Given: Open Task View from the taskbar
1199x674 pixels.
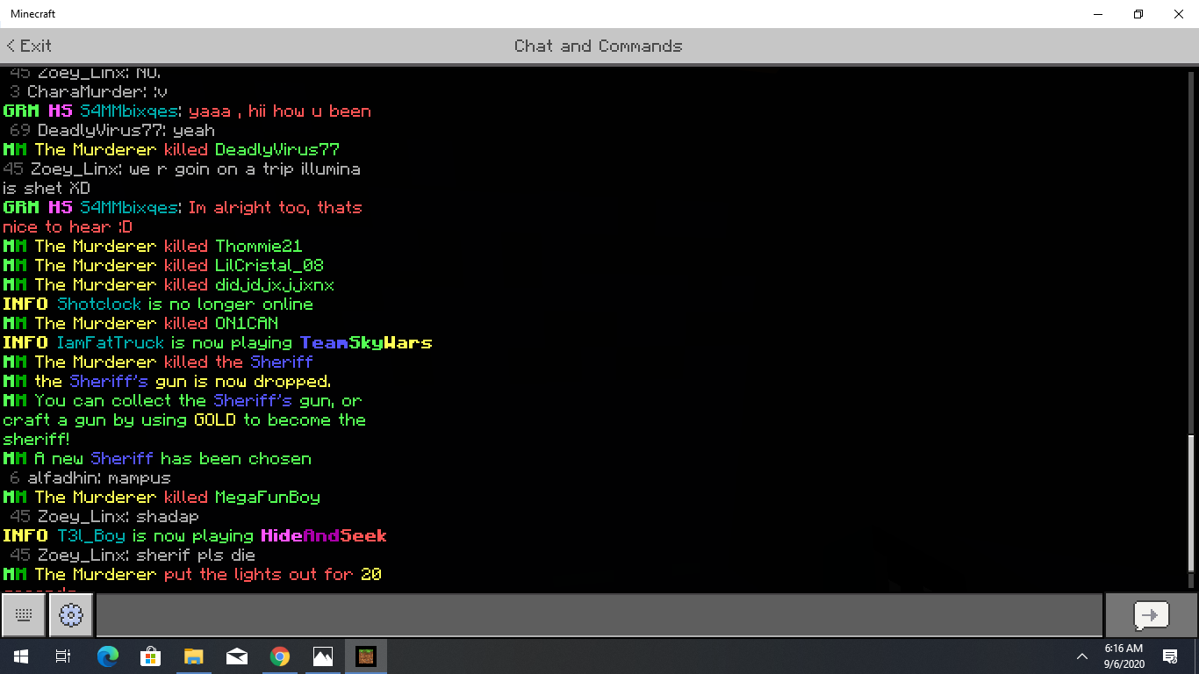Looking at the screenshot, I should click(63, 656).
